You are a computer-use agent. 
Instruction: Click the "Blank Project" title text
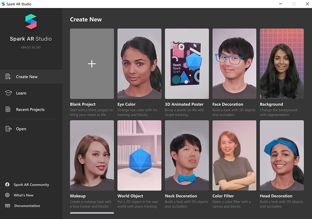coord(82,104)
